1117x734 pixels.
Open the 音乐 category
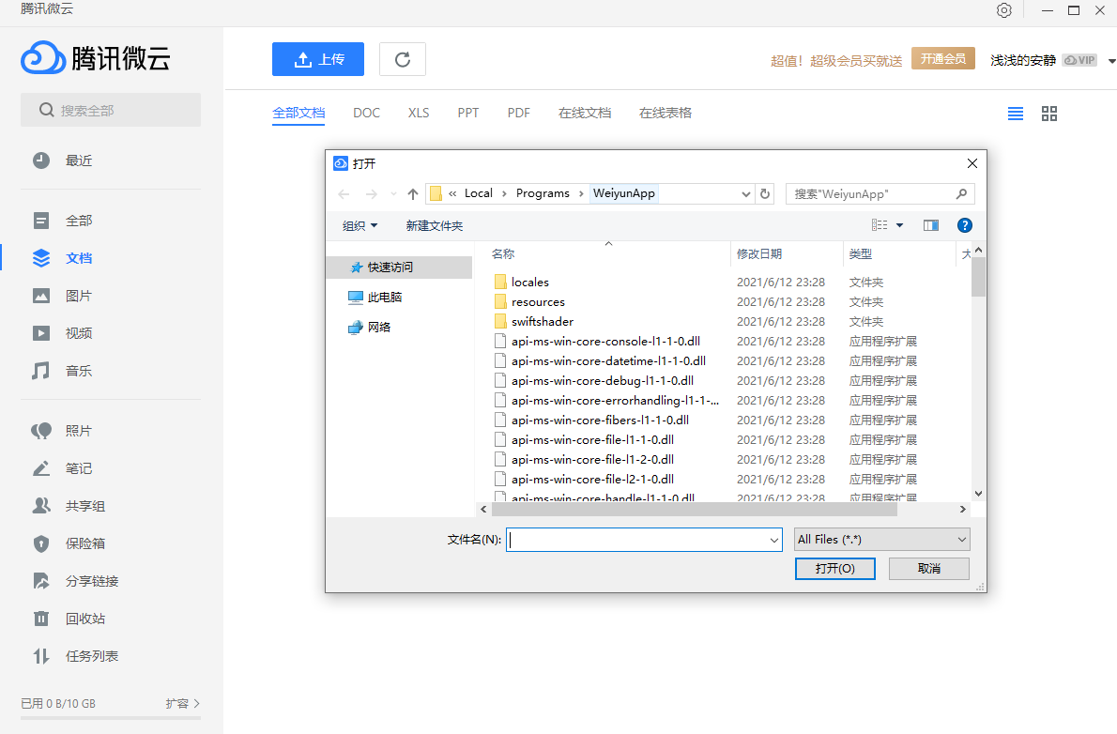[79, 370]
